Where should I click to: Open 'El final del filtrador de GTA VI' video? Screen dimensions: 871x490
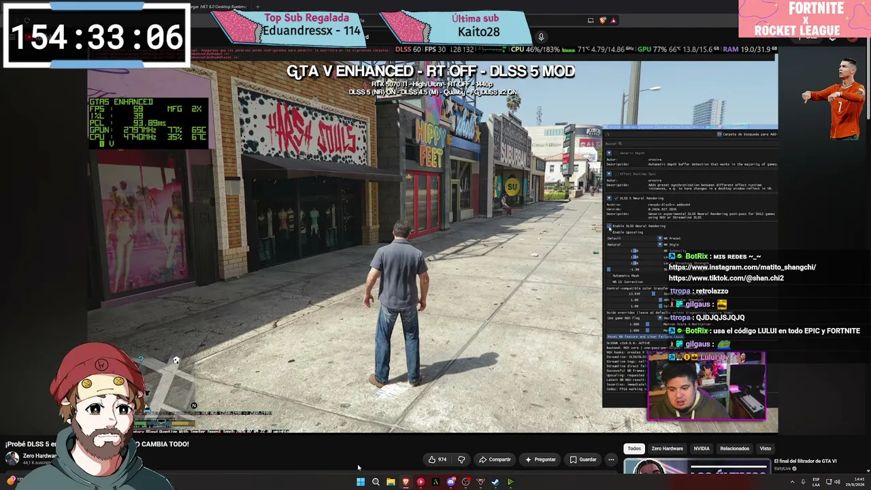806,461
